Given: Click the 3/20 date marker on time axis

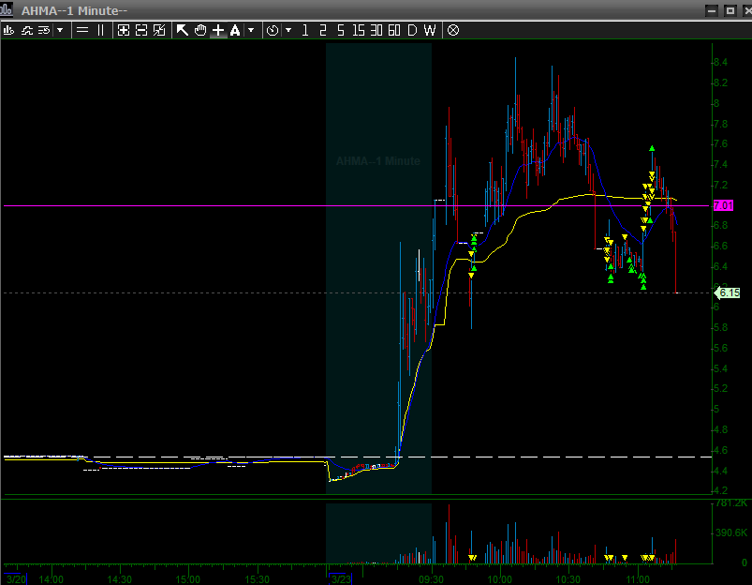Looking at the screenshot, I should click(x=16, y=578).
